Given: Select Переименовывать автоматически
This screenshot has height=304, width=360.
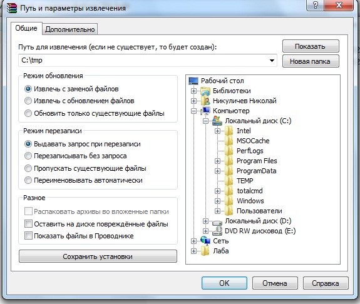Looking at the screenshot, I should (28, 180).
